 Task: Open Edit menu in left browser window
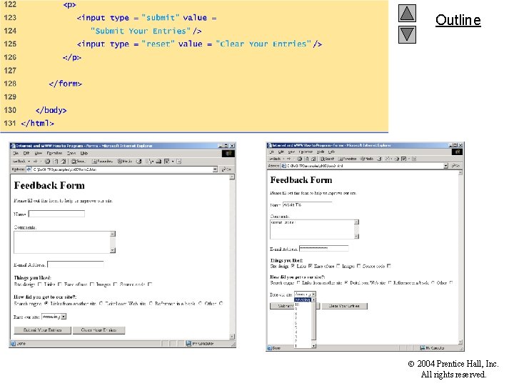point(26,153)
